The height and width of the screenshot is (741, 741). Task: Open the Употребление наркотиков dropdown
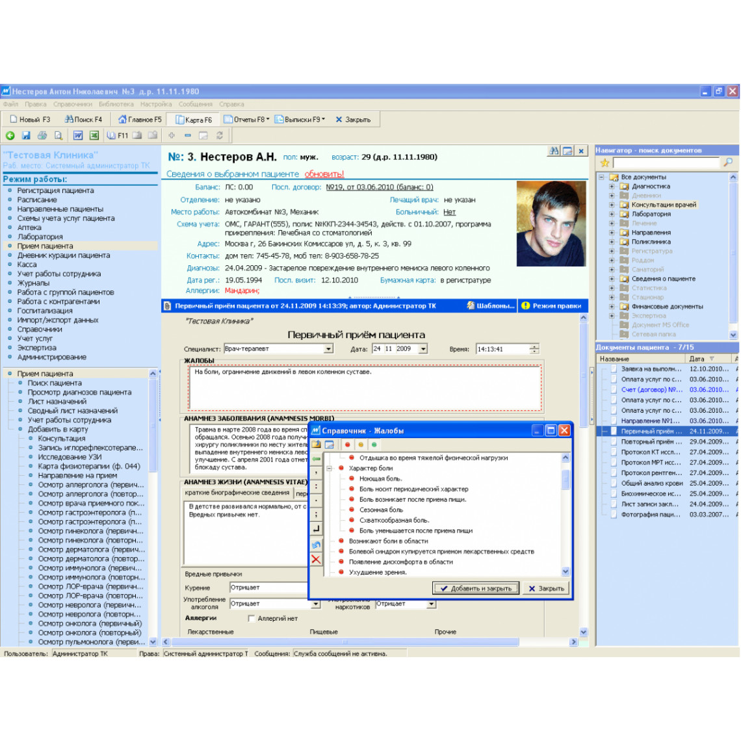coord(431,604)
